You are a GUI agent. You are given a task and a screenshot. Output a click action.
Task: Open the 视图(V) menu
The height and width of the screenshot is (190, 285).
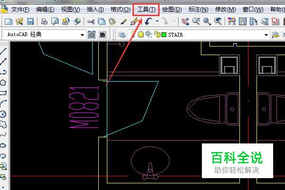click(x=70, y=9)
